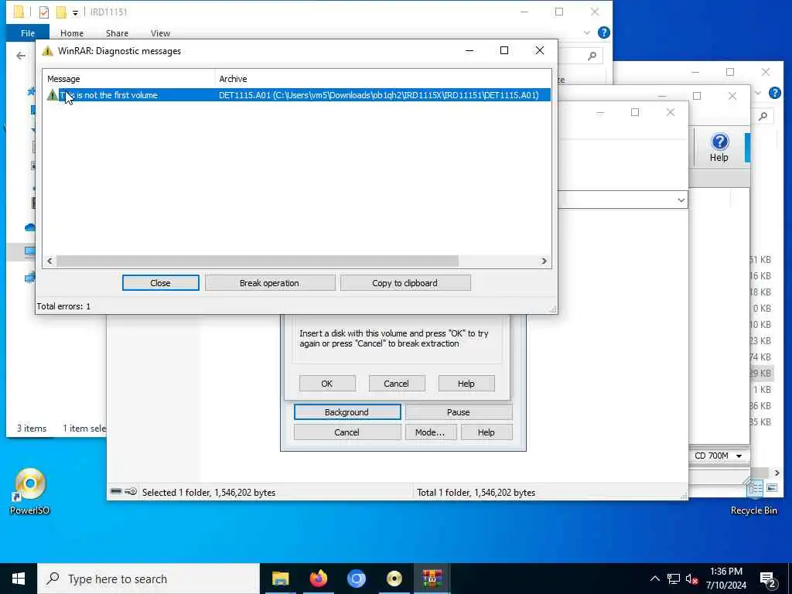Viewport: 792px width, 594px height.
Task: Open the PowerISO desktop shortcut
Action: (x=30, y=491)
